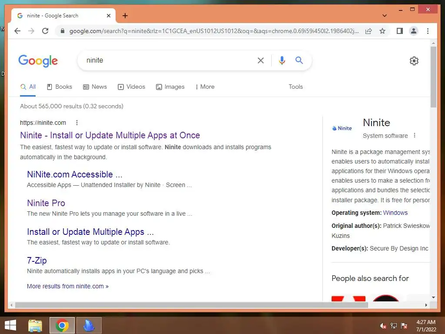This screenshot has width=445, height=334.
Task: Go back using browser back arrow
Action: [x=17, y=31]
